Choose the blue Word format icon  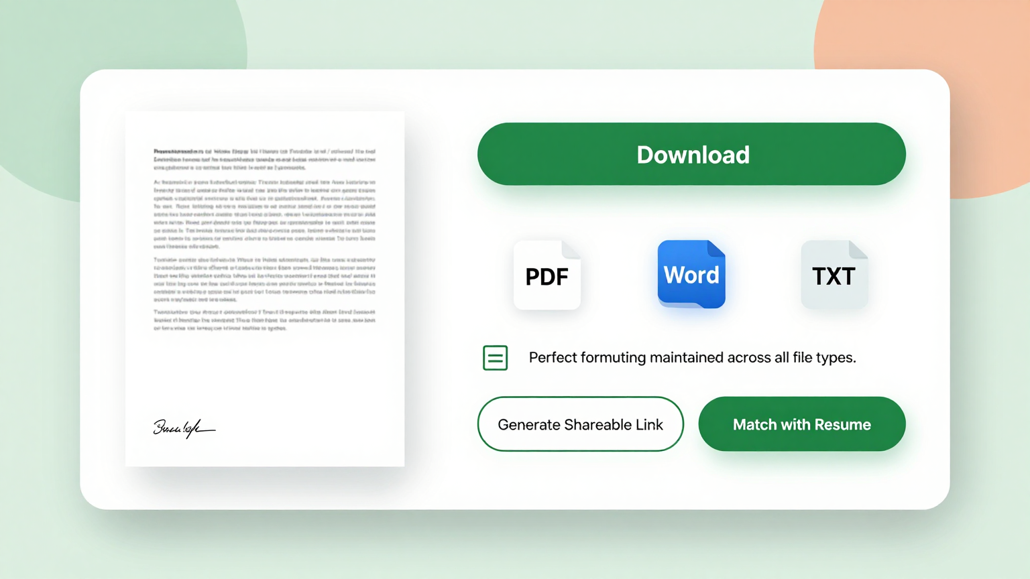691,275
